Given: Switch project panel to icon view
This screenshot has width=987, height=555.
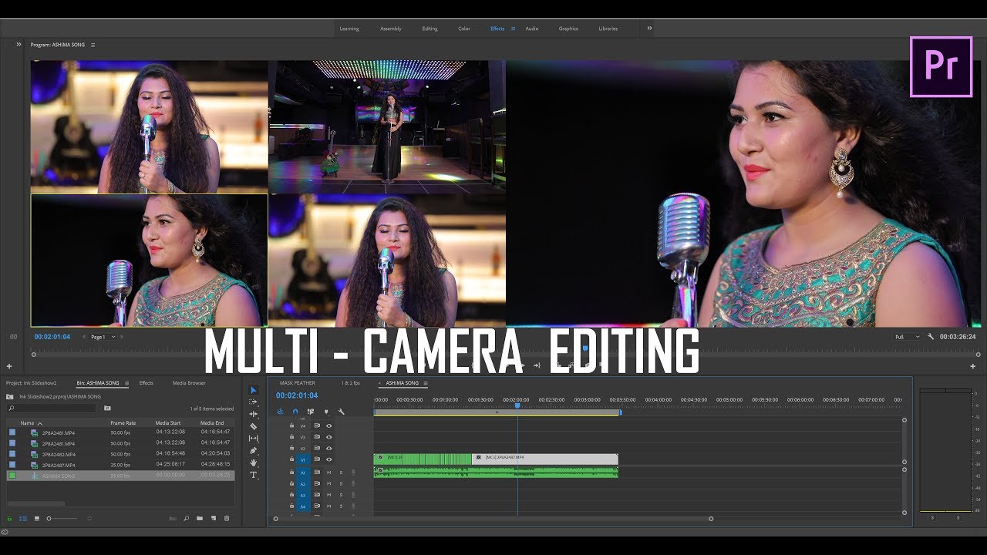Looking at the screenshot, I should coord(36,519).
